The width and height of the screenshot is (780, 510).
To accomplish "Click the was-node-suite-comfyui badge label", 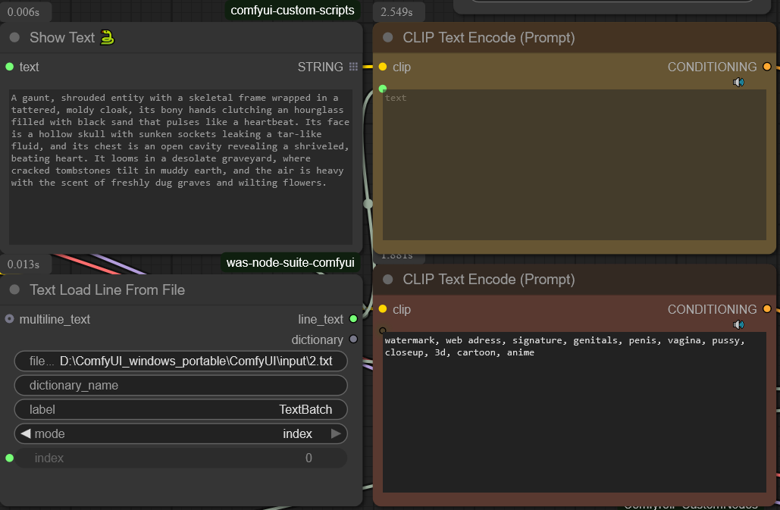I will (x=290, y=263).
